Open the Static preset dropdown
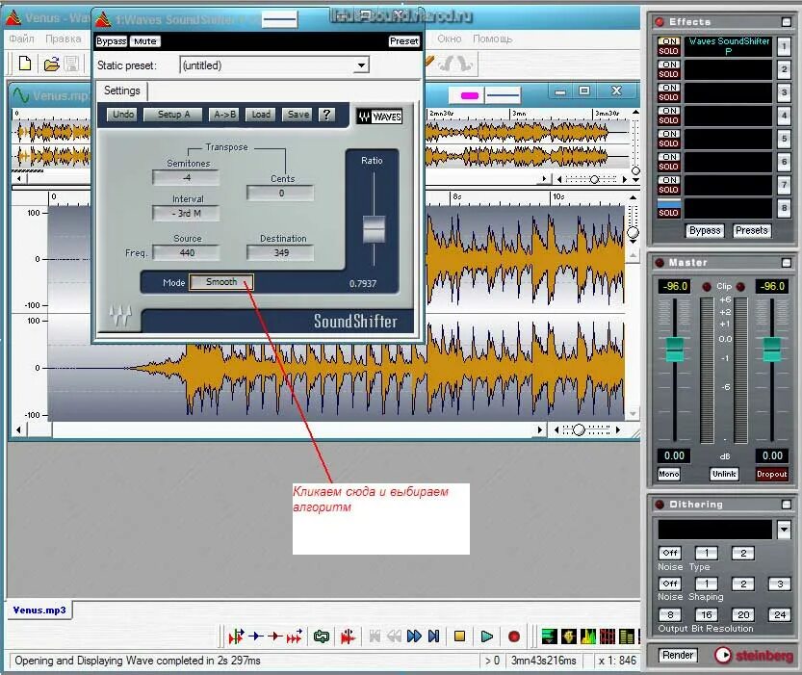This screenshot has width=802, height=675. pos(362,65)
